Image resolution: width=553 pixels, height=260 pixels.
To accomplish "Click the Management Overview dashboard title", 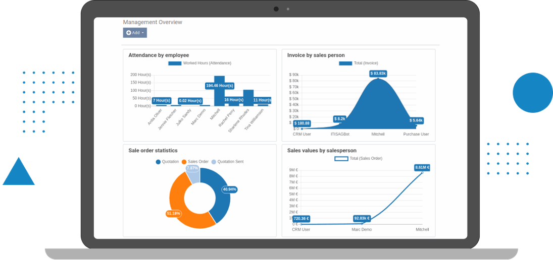I will click(153, 22).
